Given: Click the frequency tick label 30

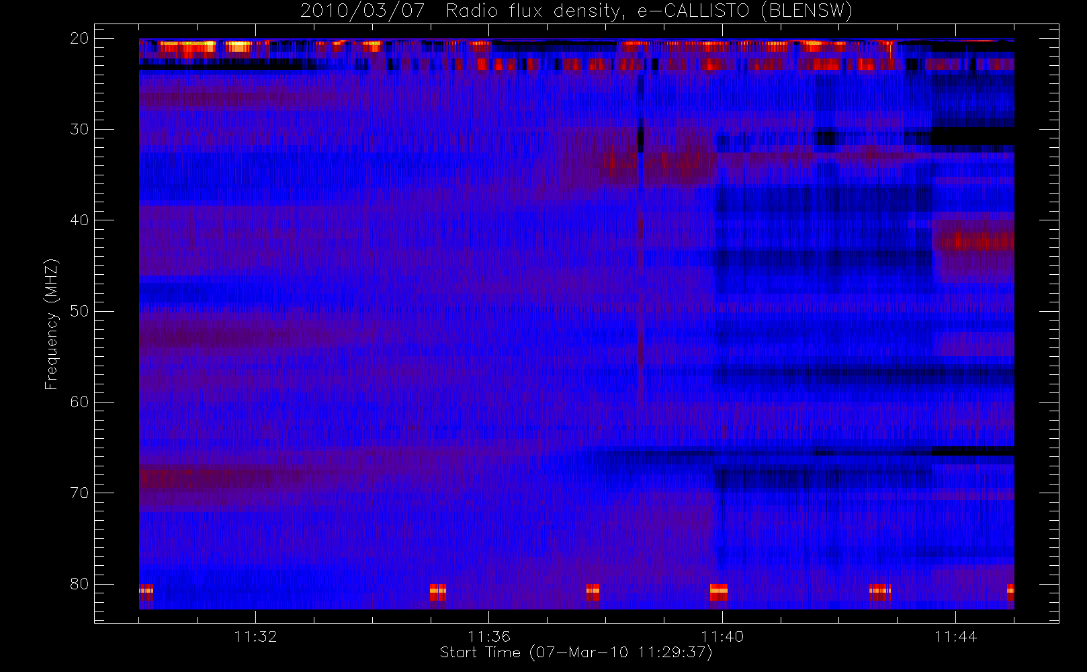Looking at the screenshot, I should click(x=79, y=129).
